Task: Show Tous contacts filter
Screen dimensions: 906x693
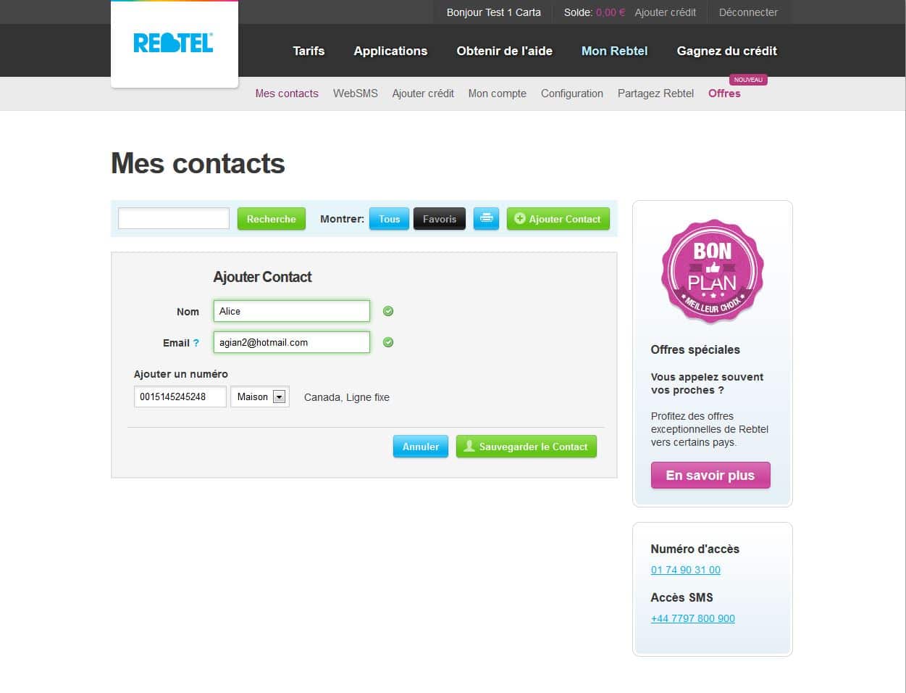Action: (389, 218)
